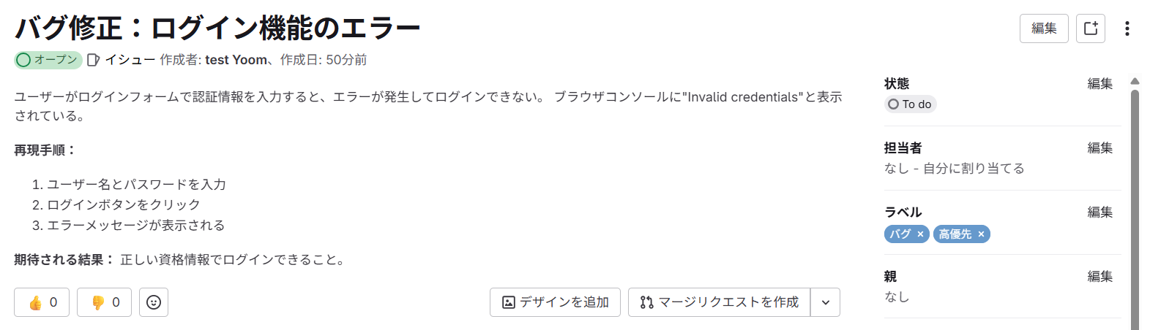
Task: Expand the merge request dropdown arrow
Action: tap(826, 302)
